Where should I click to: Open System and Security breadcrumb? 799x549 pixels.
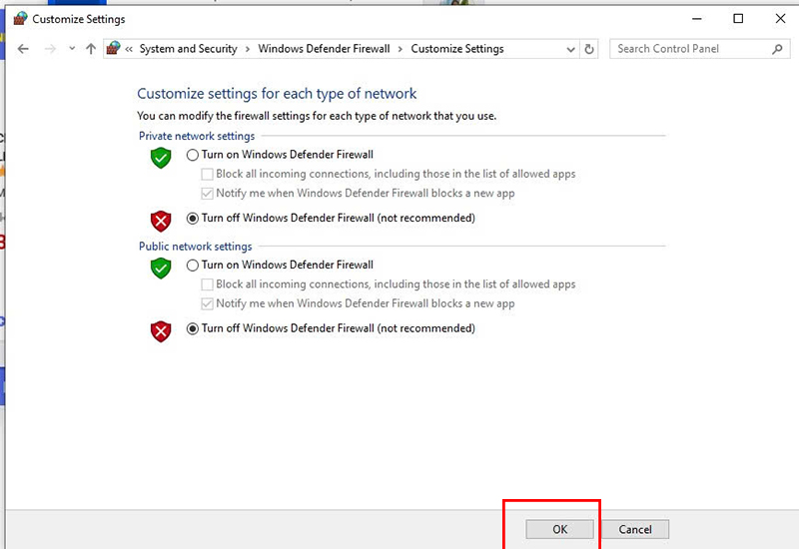(188, 49)
